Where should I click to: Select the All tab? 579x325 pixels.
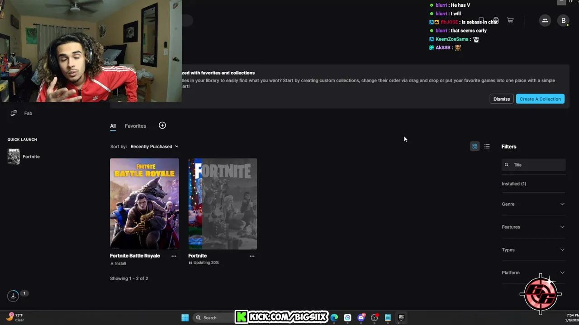[x=113, y=126]
